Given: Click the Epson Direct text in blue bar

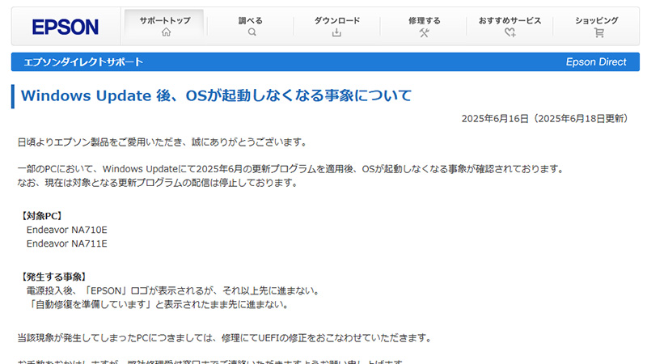Looking at the screenshot, I should click(x=596, y=62).
